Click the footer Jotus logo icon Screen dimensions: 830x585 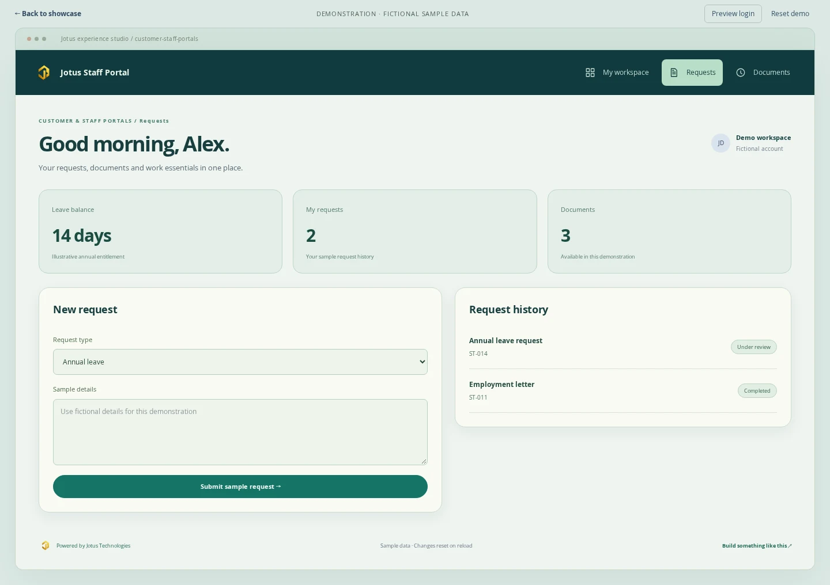pos(46,546)
